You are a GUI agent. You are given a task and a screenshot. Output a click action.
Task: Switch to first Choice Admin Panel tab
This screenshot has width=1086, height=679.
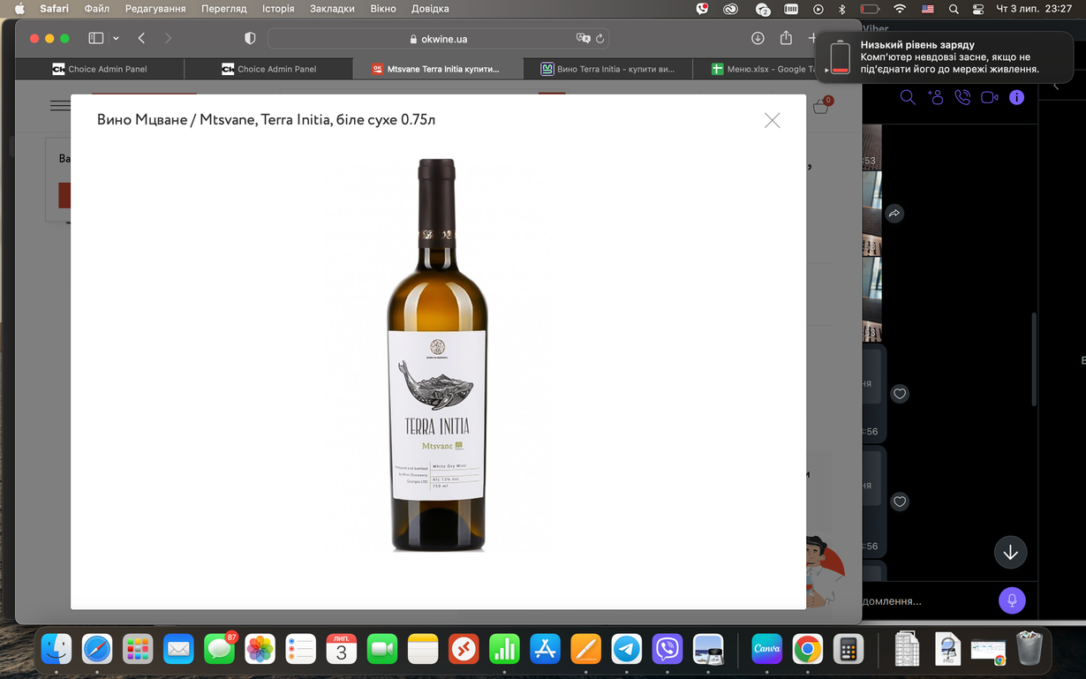pyautogui.click(x=100, y=69)
